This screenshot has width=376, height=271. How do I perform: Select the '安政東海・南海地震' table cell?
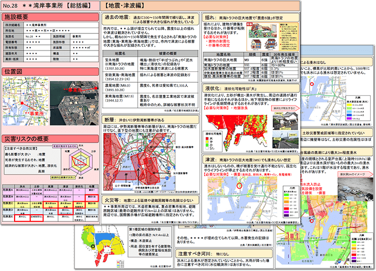120,77
